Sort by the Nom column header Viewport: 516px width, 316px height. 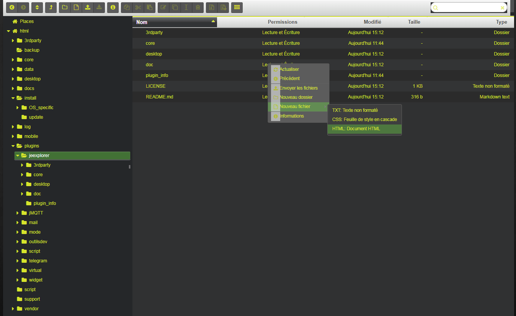[x=175, y=22]
